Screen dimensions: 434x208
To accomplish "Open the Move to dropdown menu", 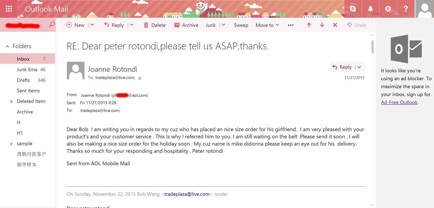I will [267, 25].
